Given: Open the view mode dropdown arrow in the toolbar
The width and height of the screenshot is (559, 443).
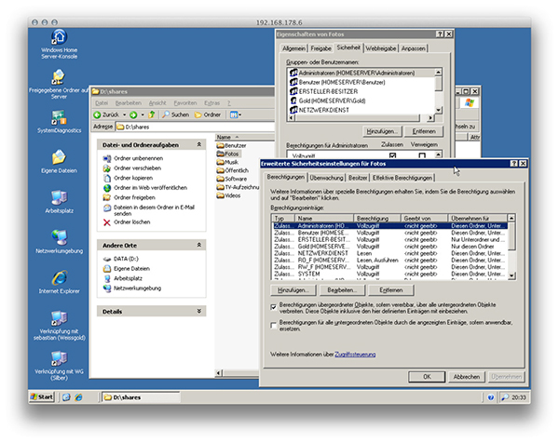Looking at the screenshot, I should pos(239,114).
